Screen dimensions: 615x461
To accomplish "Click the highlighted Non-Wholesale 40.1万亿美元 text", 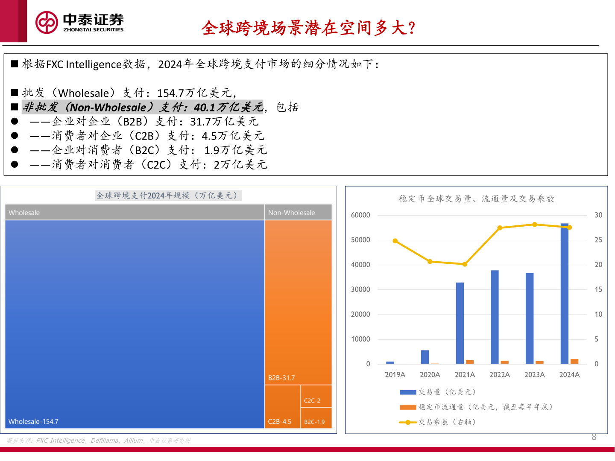I will pos(143,107).
